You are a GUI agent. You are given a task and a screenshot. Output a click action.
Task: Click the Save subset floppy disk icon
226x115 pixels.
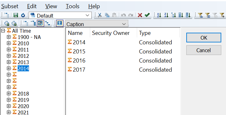click(16, 15)
